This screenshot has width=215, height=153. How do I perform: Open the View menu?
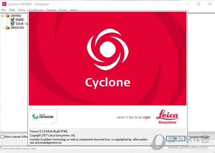click(22, 10)
